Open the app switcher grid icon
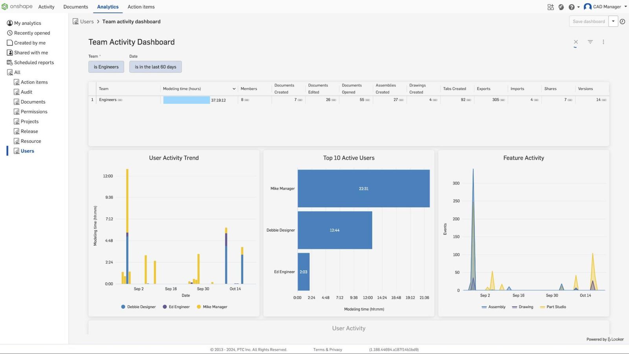 [x=550, y=7]
